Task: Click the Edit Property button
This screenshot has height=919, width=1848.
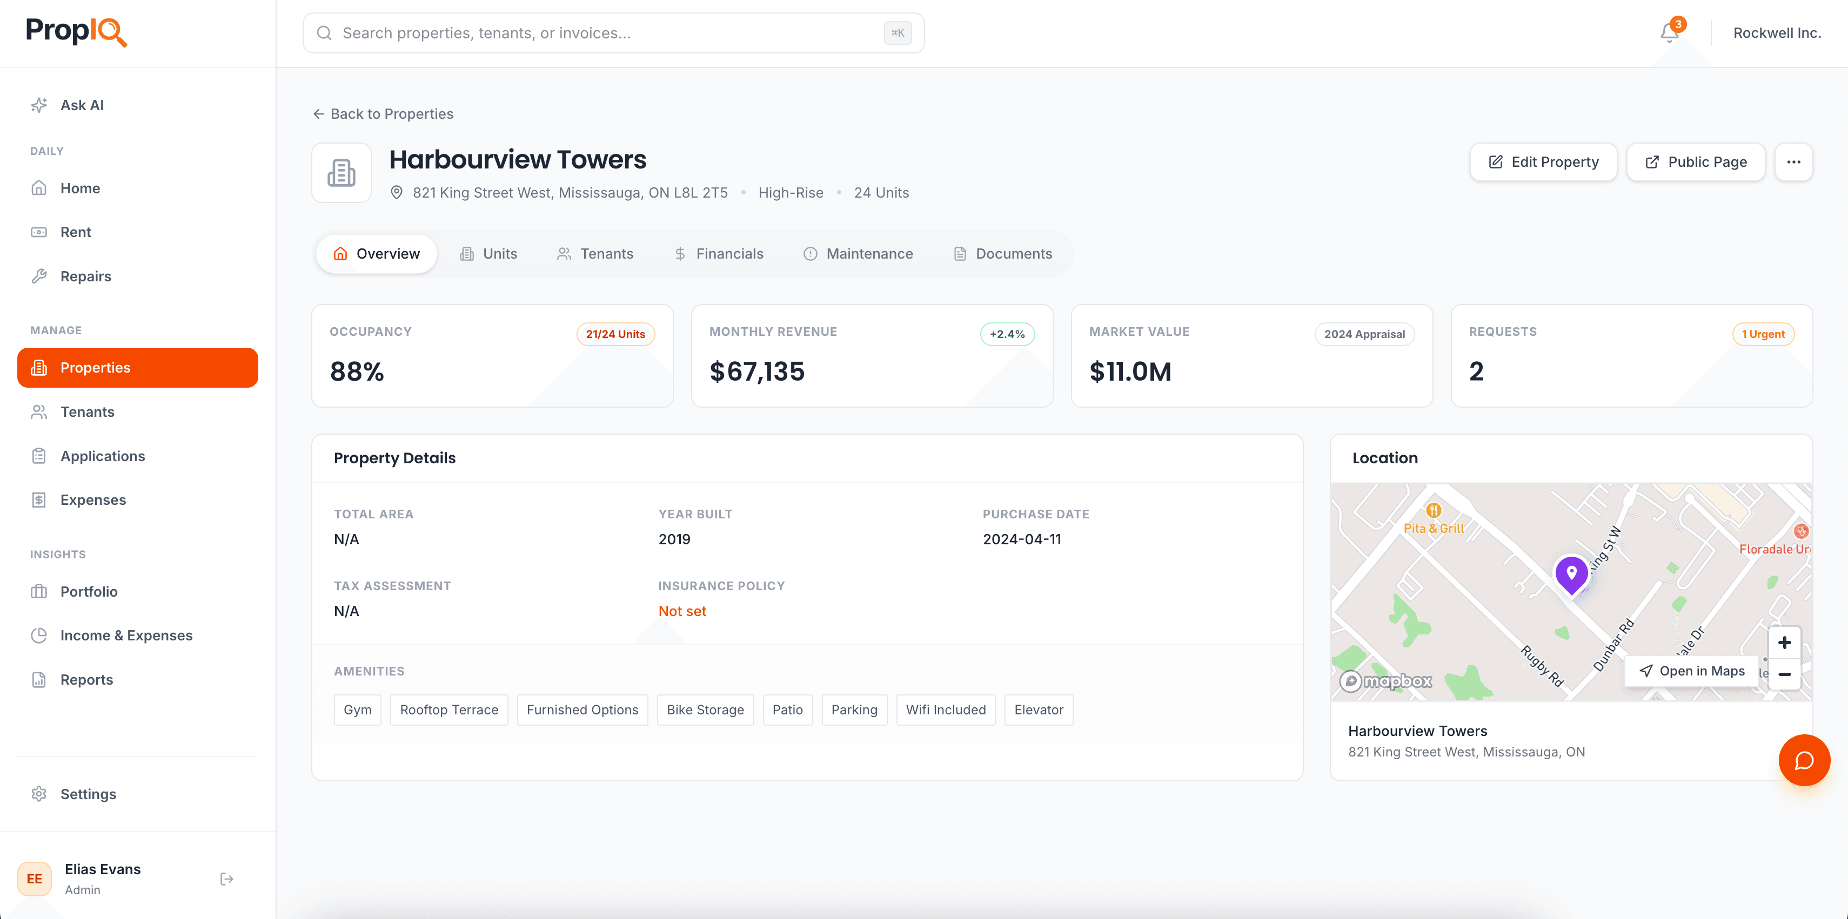Action: pos(1543,162)
